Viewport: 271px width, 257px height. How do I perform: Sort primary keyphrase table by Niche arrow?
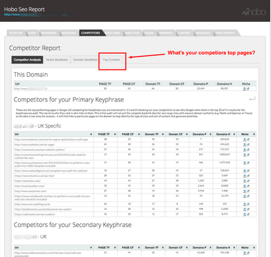click(254, 134)
